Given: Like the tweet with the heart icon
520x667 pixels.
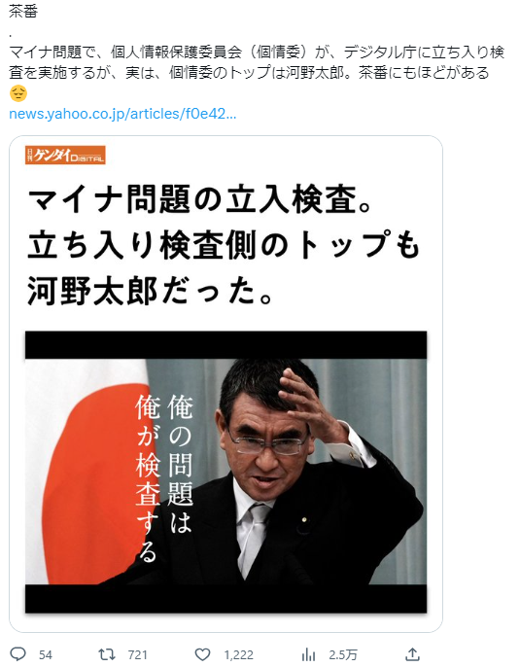Looking at the screenshot, I should point(203,654).
